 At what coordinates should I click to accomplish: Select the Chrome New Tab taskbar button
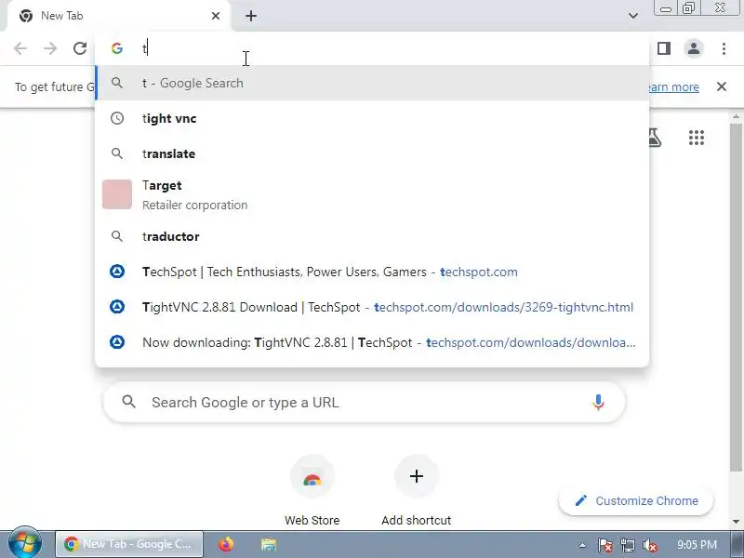129,544
